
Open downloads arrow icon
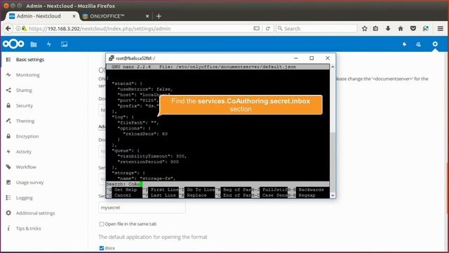click(x=388, y=28)
